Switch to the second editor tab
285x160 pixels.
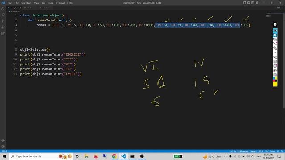[29, 8]
